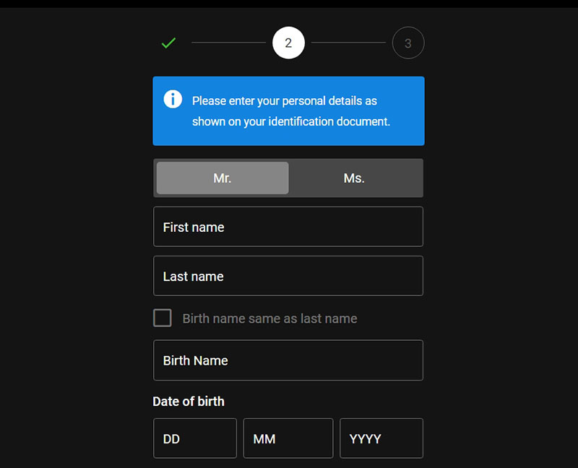Choose the Mr. salutation option
Screen dimensions: 578x468
(223, 178)
